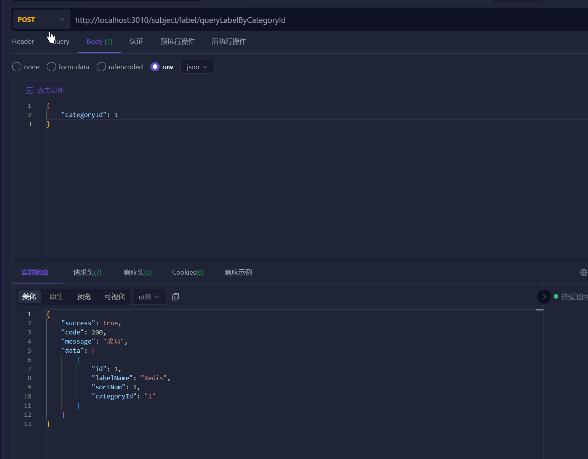Open the Cookies(0) tab
This screenshot has width=588, height=459.
pyautogui.click(x=188, y=272)
